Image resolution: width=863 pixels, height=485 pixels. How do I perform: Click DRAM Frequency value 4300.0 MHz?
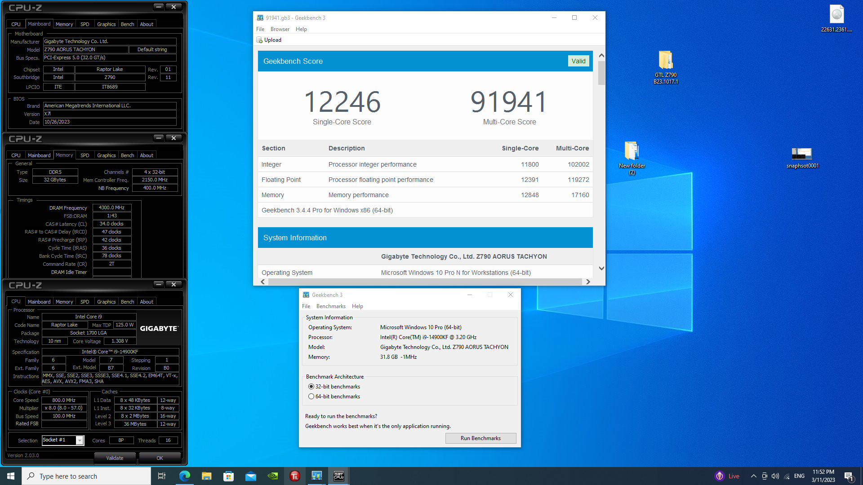(112, 208)
